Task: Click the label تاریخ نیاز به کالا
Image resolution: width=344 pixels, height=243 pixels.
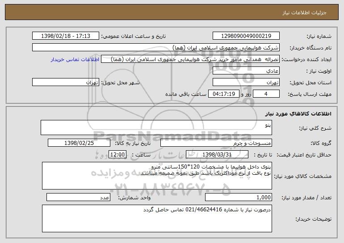Action: pos(133,144)
